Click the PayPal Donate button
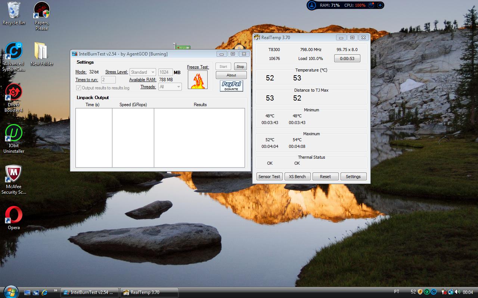478x298 pixels. point(231,86)
